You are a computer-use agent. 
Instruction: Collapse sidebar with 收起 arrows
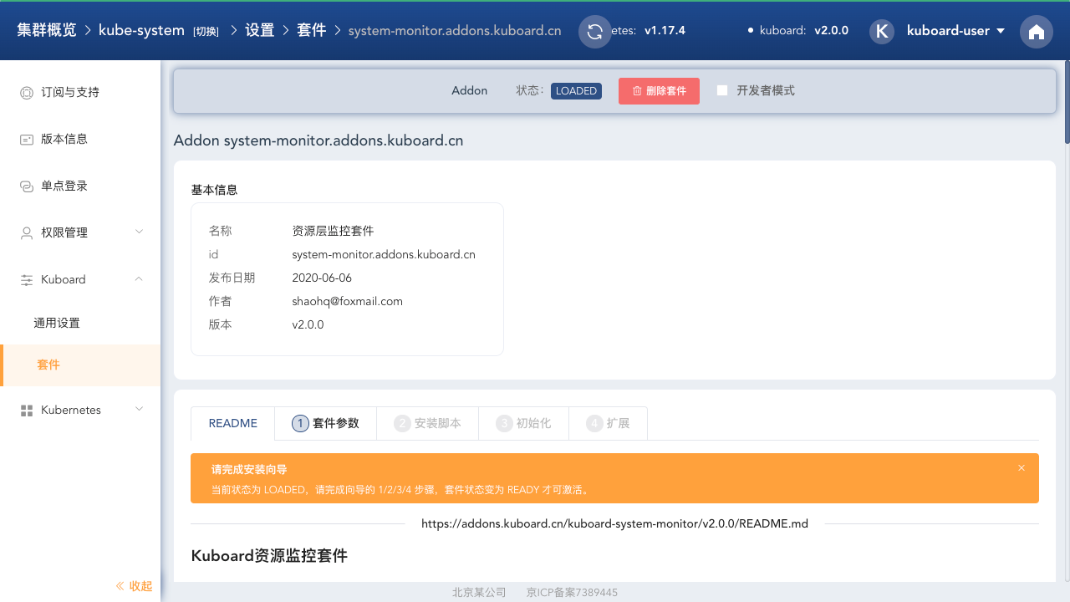[x=134, y=586]
